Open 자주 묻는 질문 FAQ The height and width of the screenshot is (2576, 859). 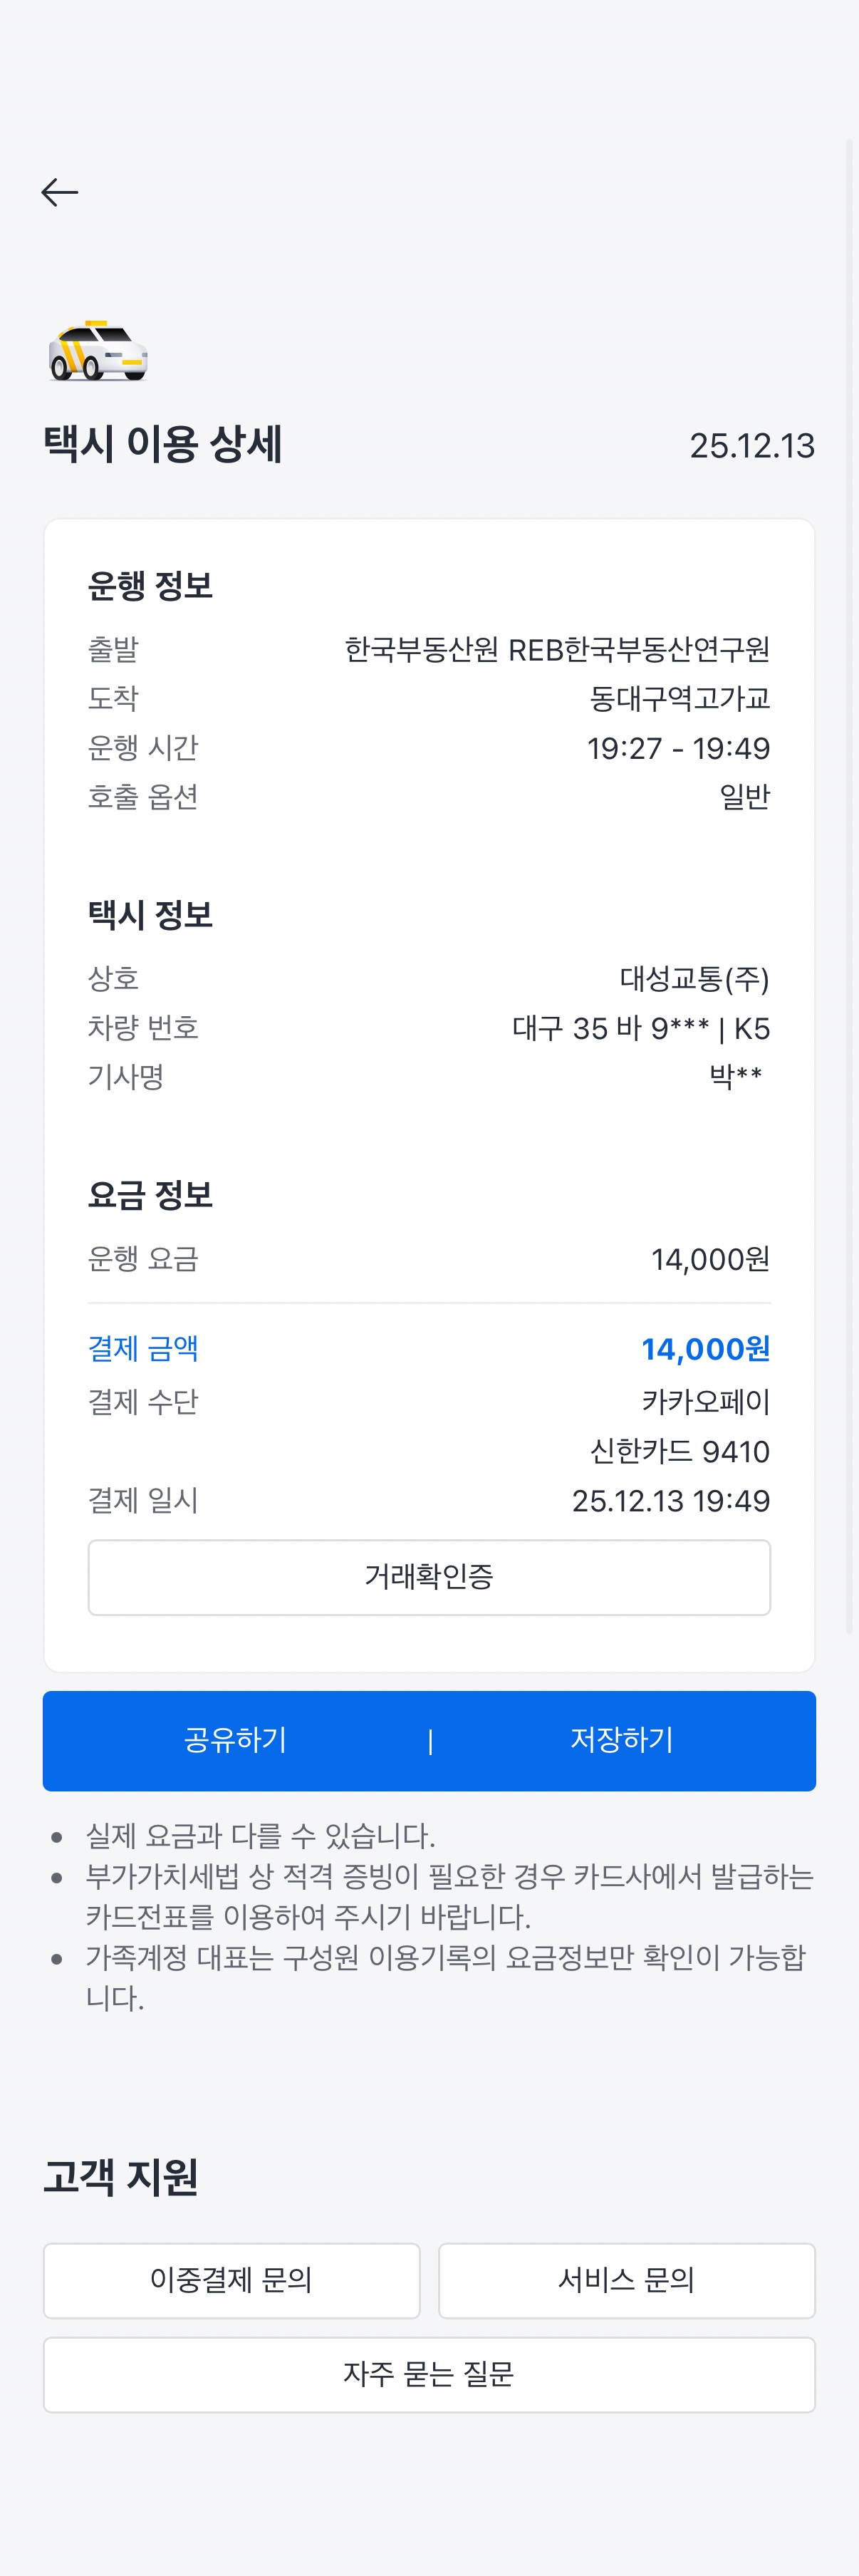coord(429,2374)
